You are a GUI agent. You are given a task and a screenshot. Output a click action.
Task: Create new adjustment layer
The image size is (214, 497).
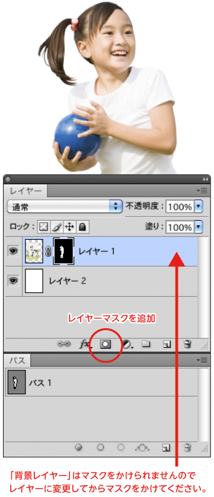pyautogui.click(x=127, y=345)
